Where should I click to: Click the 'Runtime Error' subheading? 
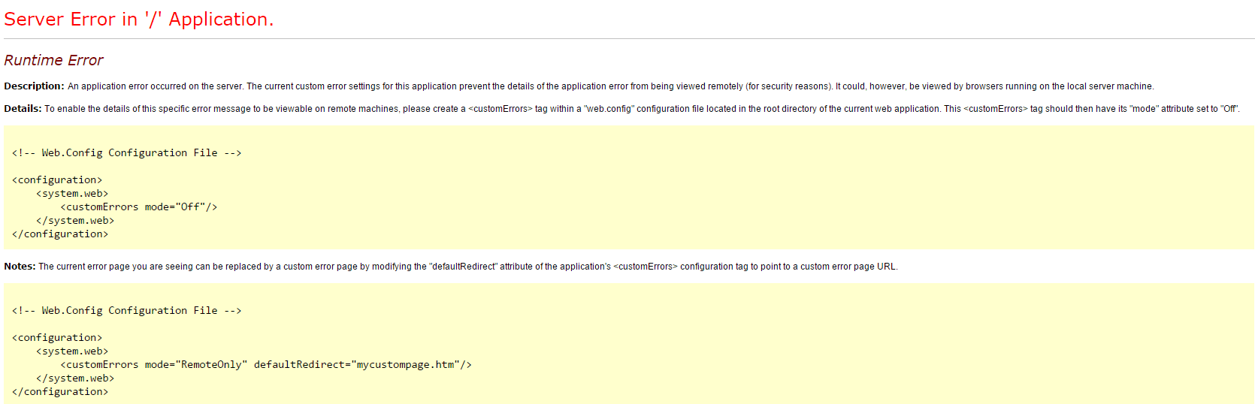click(x=53, y=60)
